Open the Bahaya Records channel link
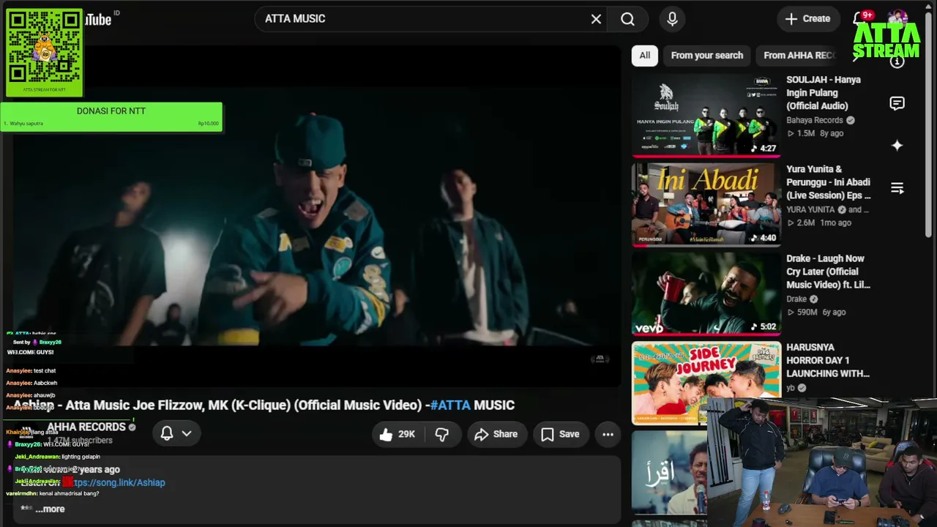 (x=815, y=120)
